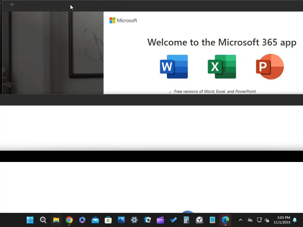This screenshot has height=227, width=303.
Task: Open Calculator from the taskbar
Action: click(x=186, y=220)
